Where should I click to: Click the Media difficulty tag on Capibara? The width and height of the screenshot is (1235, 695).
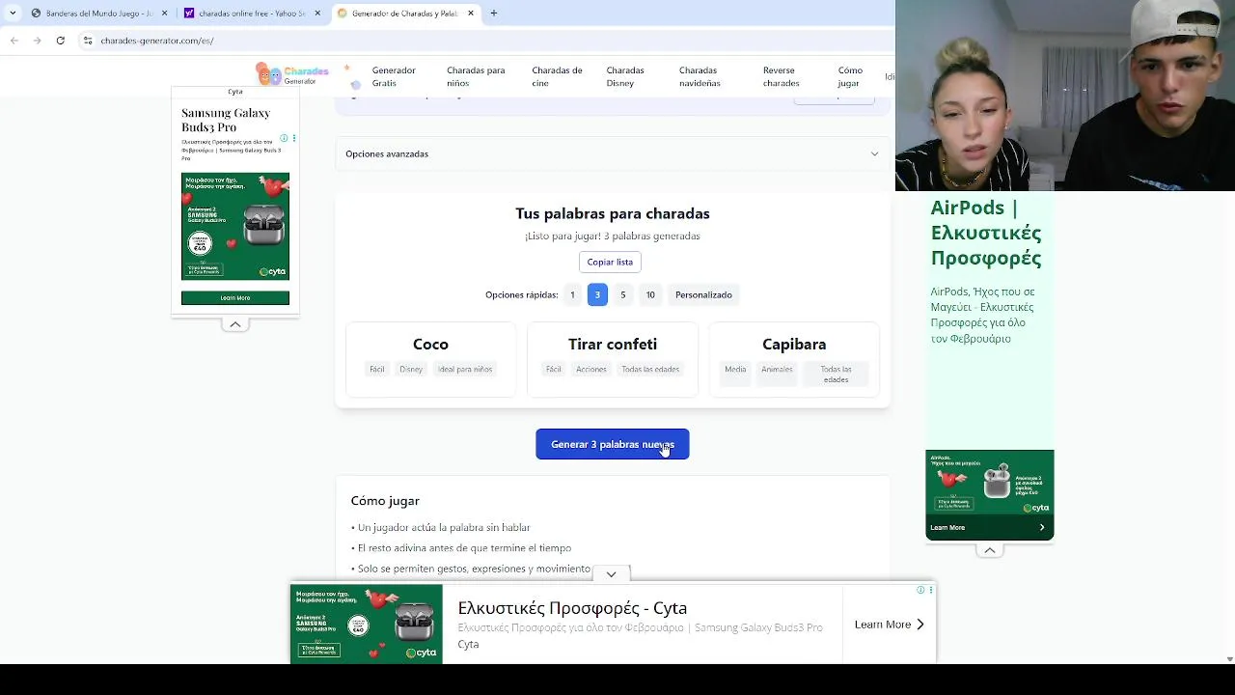pyautogui.click(x=735, y=369)
